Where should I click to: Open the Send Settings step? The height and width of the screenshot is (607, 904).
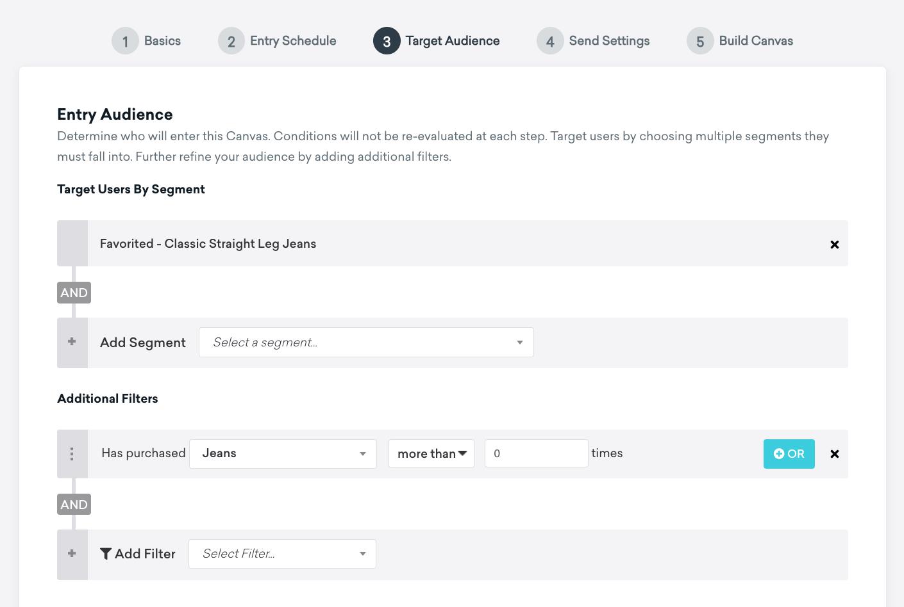[x=608, y=41]
